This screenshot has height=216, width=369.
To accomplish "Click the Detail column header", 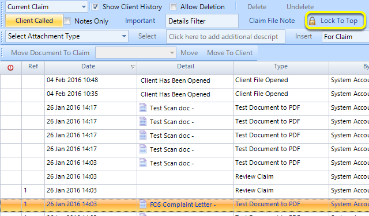I will click(x=185, y=68).
